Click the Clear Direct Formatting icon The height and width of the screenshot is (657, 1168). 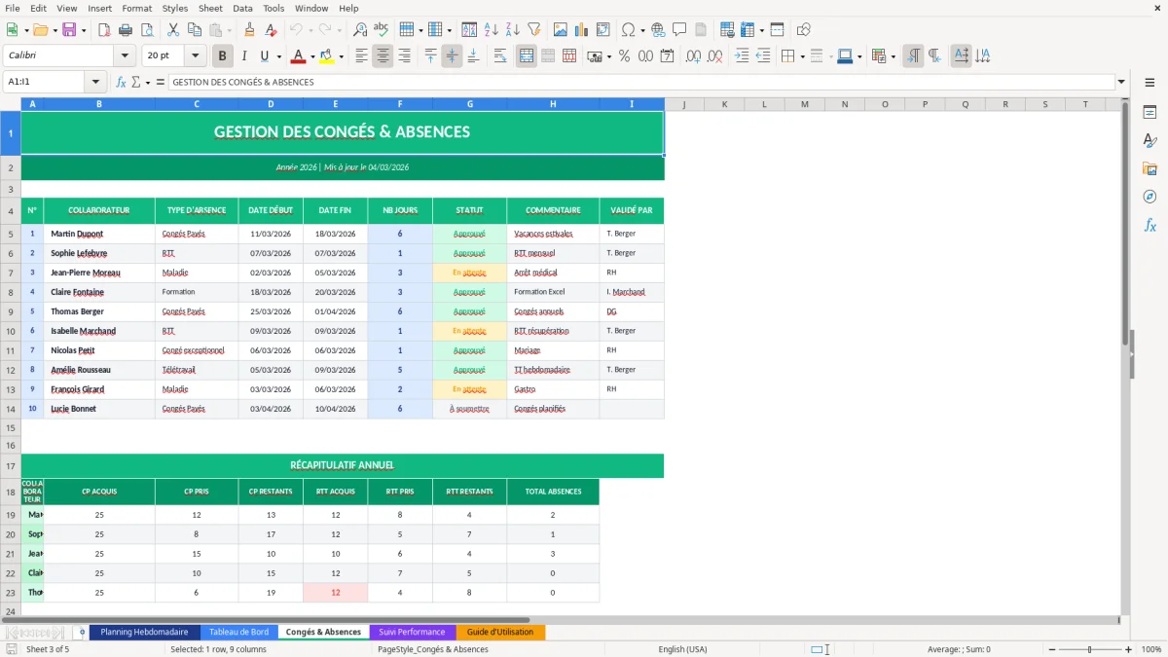(x=271, y=30)
